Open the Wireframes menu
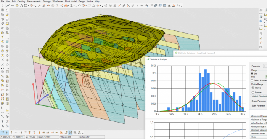Viewport: 267px width, 139px height. (58, 2)
